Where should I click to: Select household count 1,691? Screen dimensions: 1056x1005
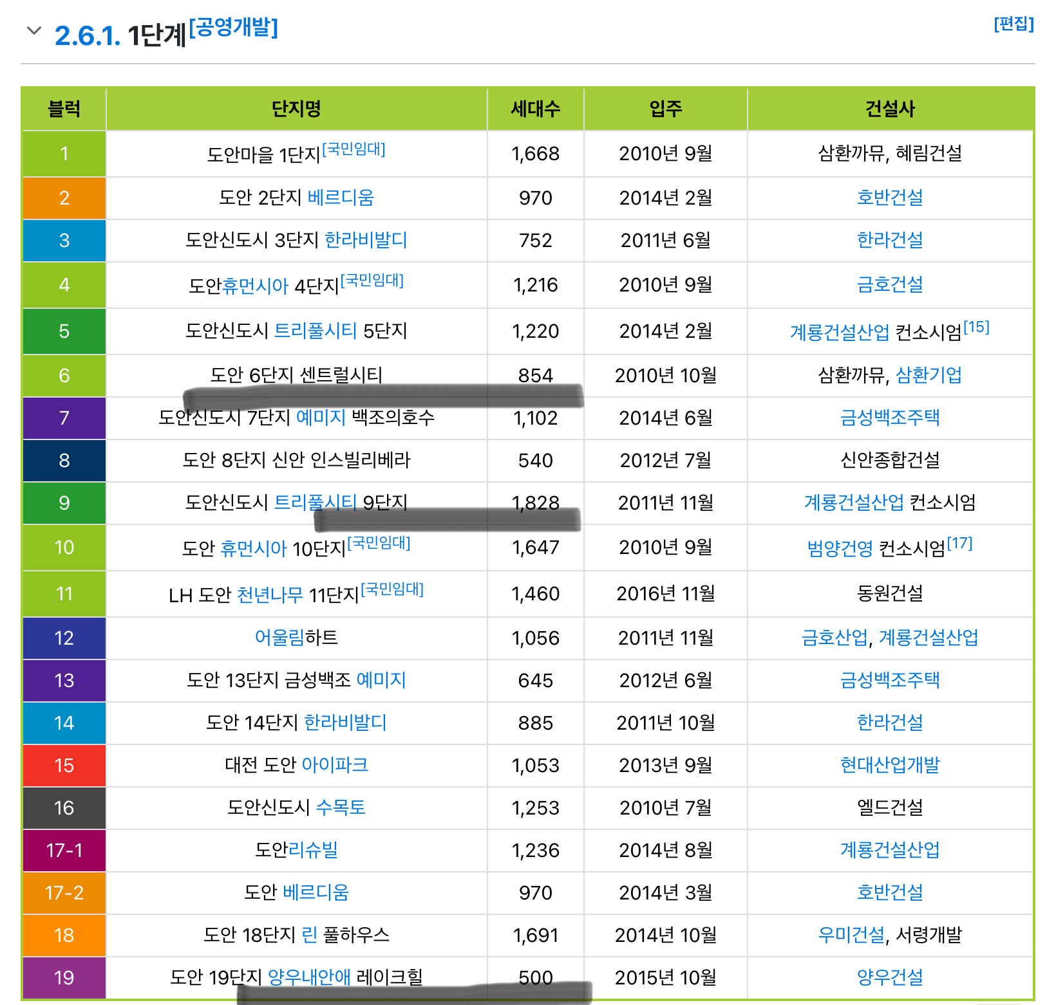536,936
